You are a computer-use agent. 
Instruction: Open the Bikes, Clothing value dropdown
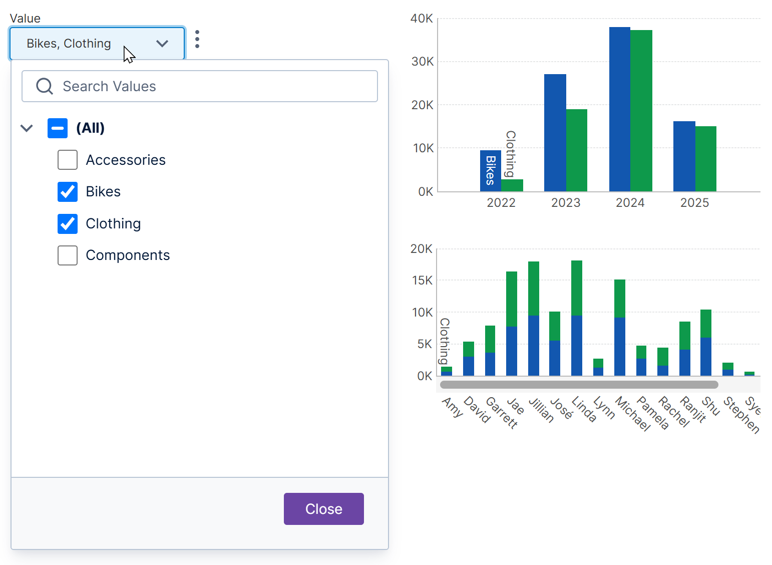coord(97,44)
